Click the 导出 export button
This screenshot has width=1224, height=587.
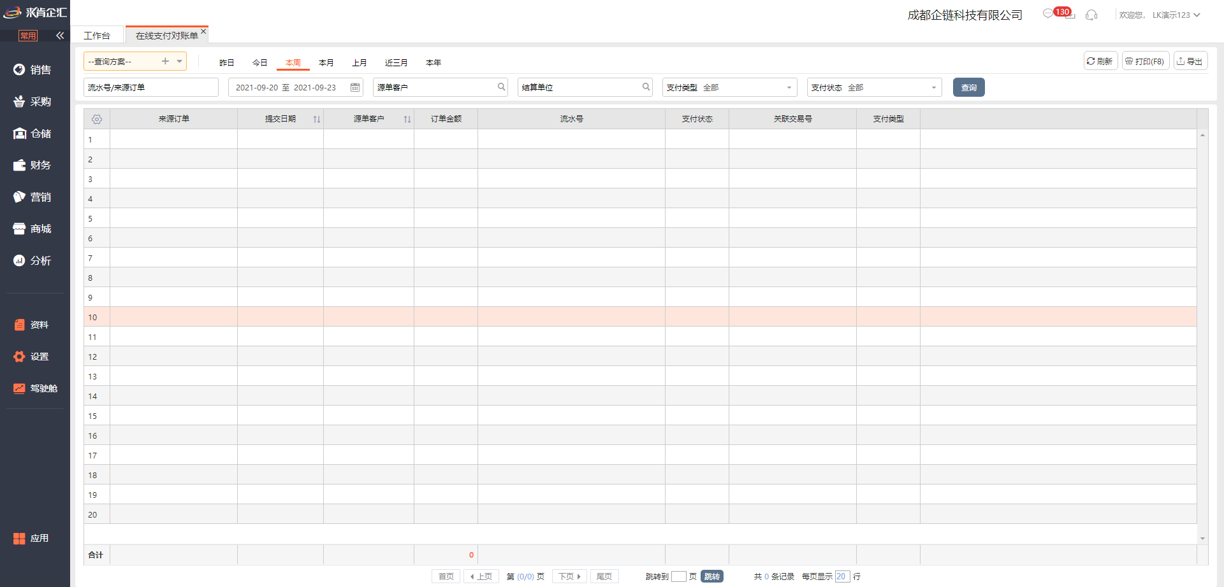click(1190, 61)
